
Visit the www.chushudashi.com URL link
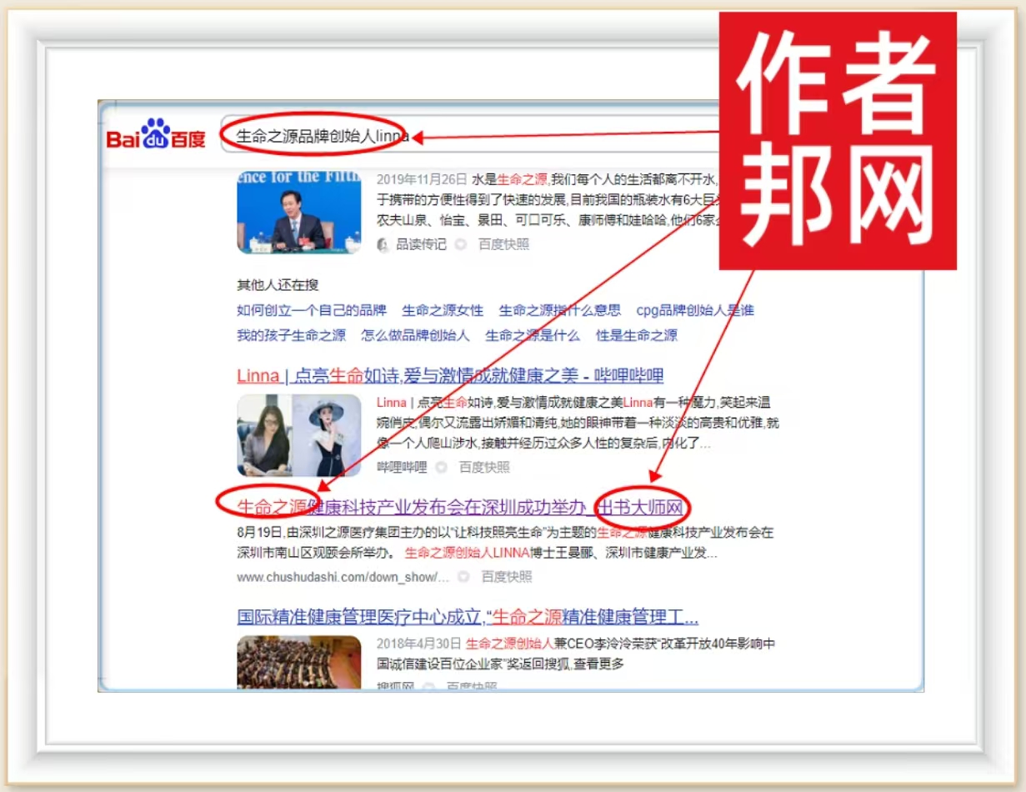343,577
